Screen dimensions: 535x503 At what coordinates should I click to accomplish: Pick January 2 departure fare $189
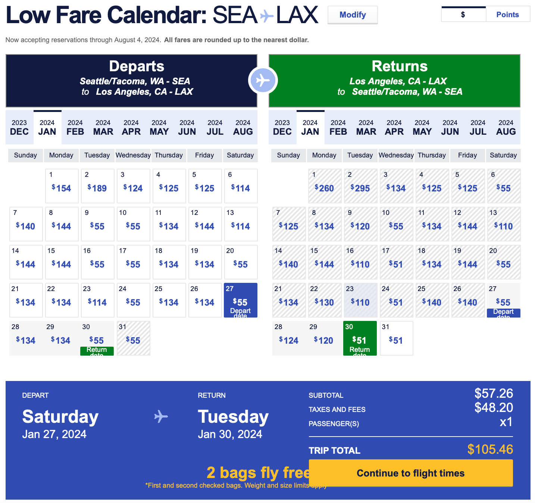[x=97, y=186]
